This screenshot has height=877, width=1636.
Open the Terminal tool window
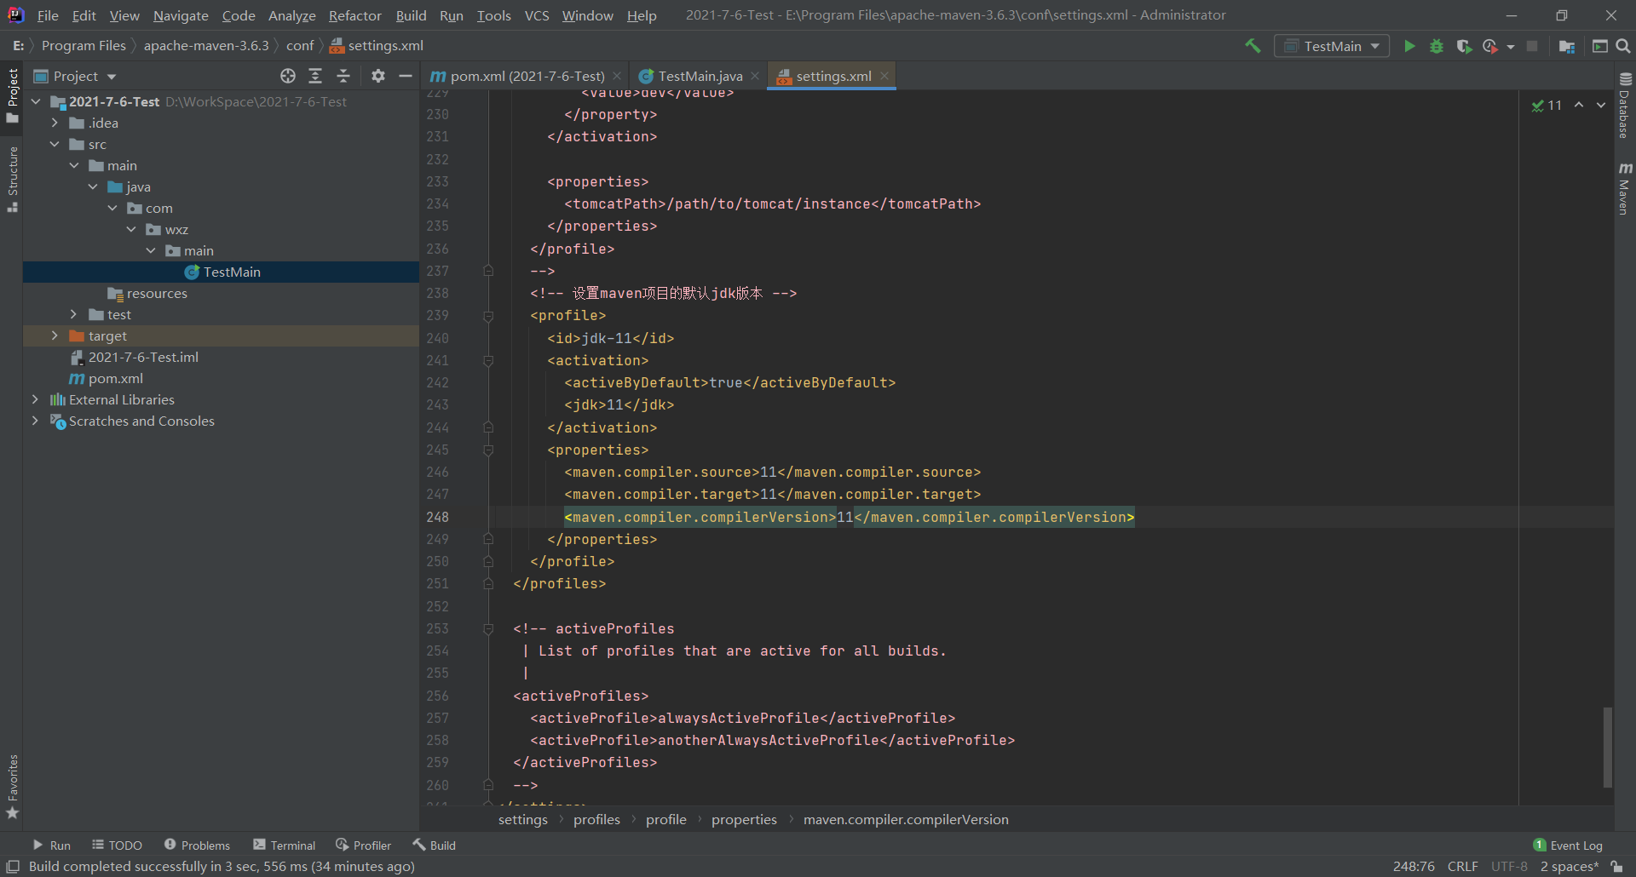[285, 845]
